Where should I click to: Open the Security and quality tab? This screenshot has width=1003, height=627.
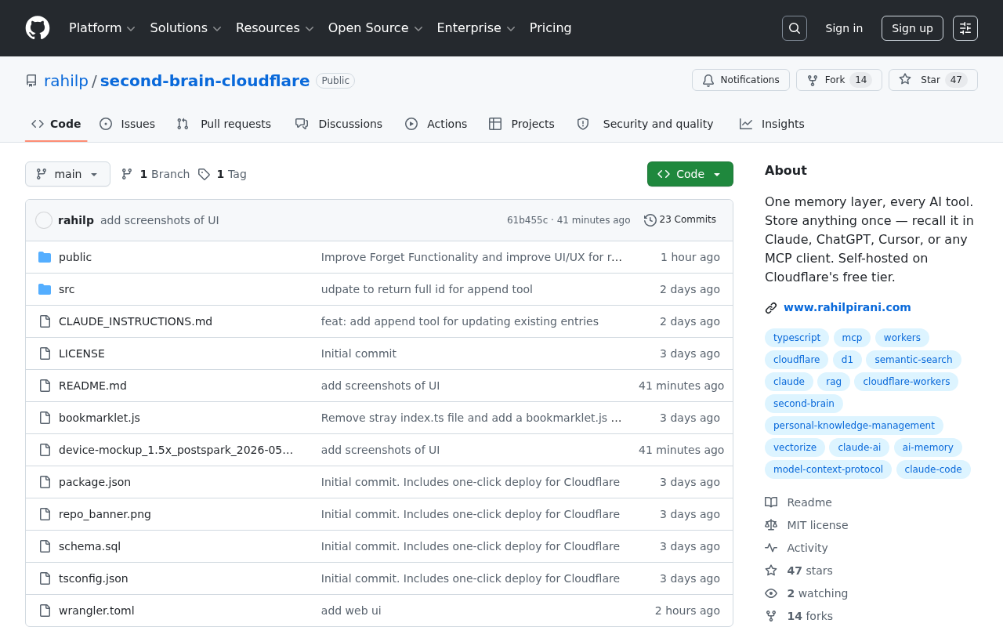click(646, 124)
